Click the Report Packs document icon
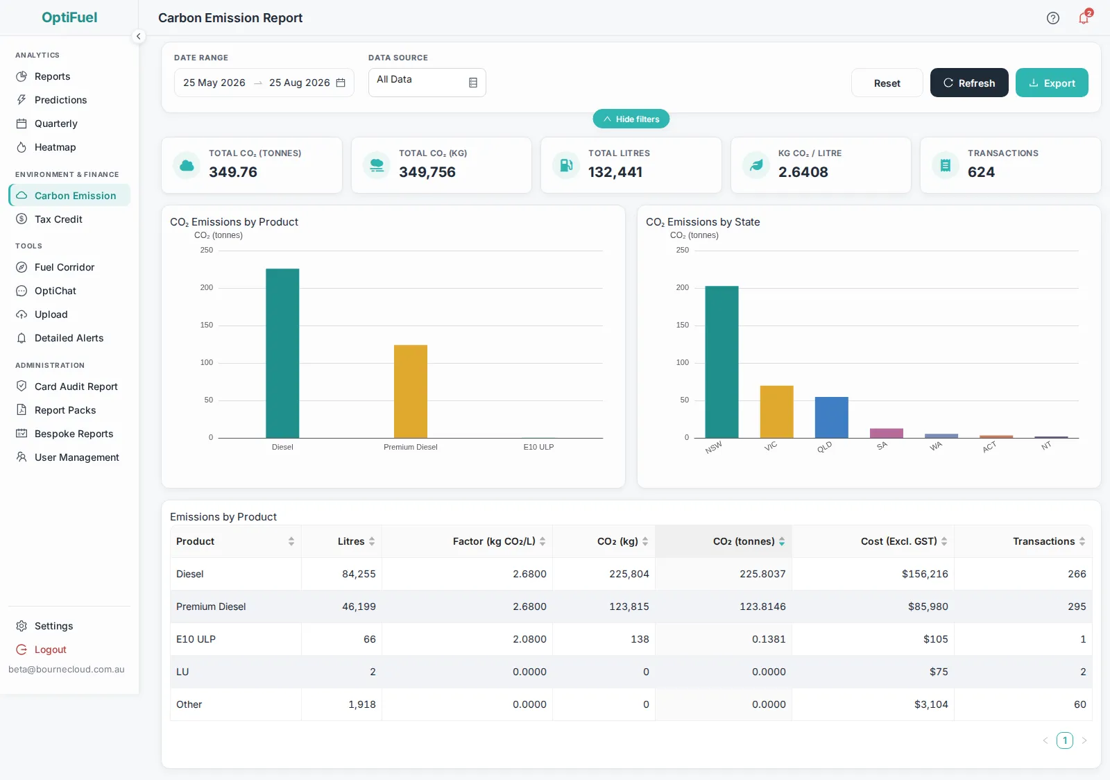 [x=22, y=410]
